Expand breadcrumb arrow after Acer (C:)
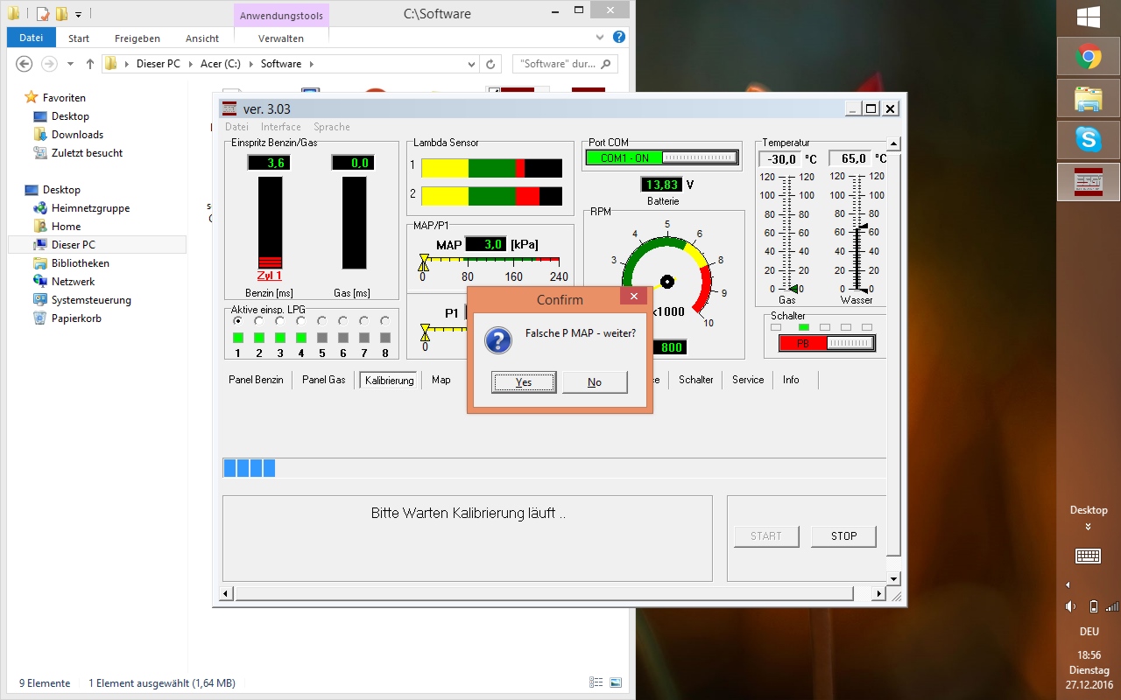This screenshot has height=700, width=1121. pos(253,64)
